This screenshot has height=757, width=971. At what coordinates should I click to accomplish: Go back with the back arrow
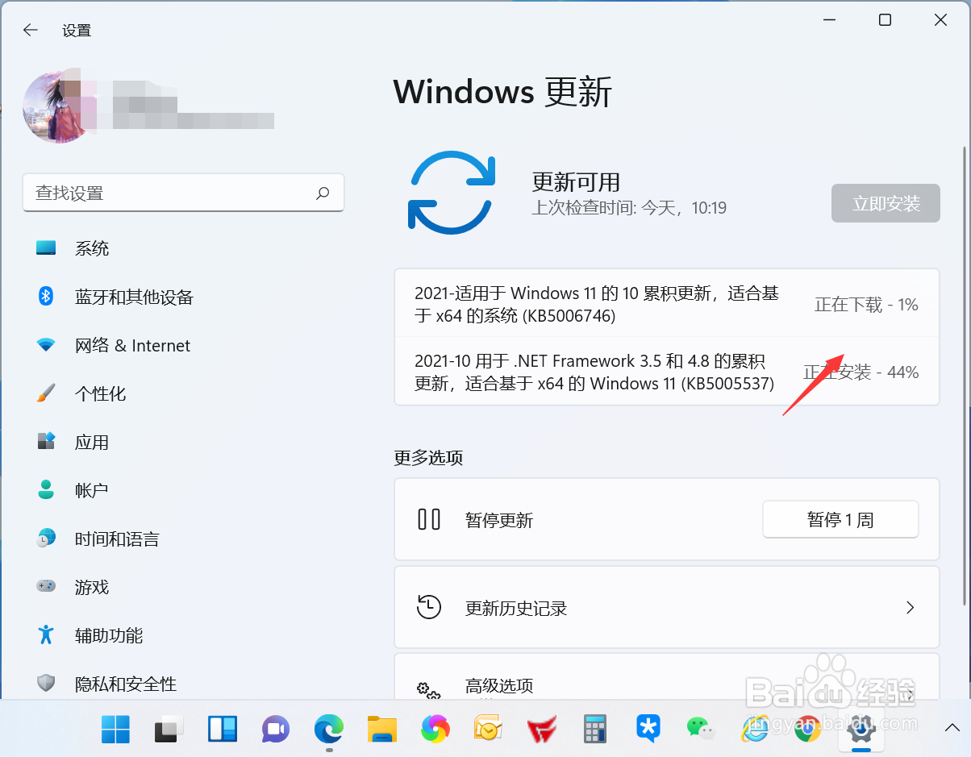31,30
